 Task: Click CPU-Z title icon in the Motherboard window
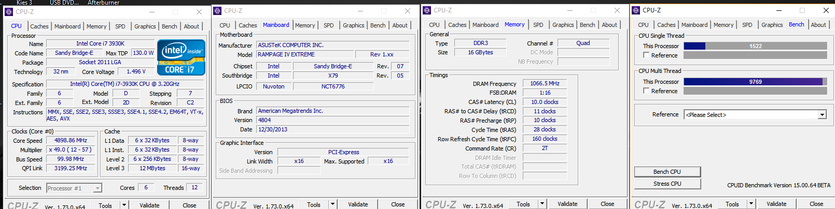(217, 10)
